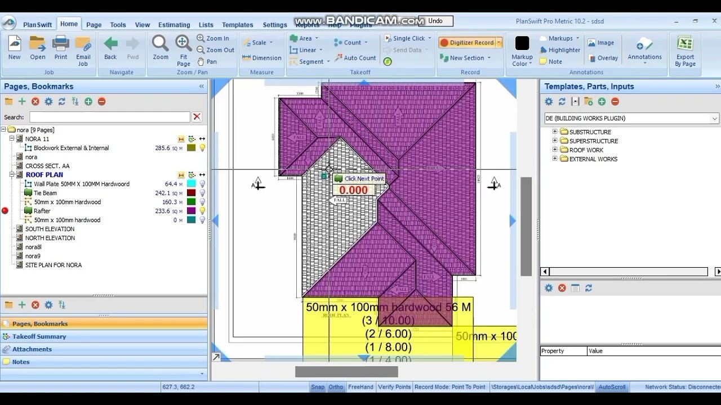This screenshot has height=405, width=721.
Task: Navigate Back with the green arrow
Action: (110, 48)
